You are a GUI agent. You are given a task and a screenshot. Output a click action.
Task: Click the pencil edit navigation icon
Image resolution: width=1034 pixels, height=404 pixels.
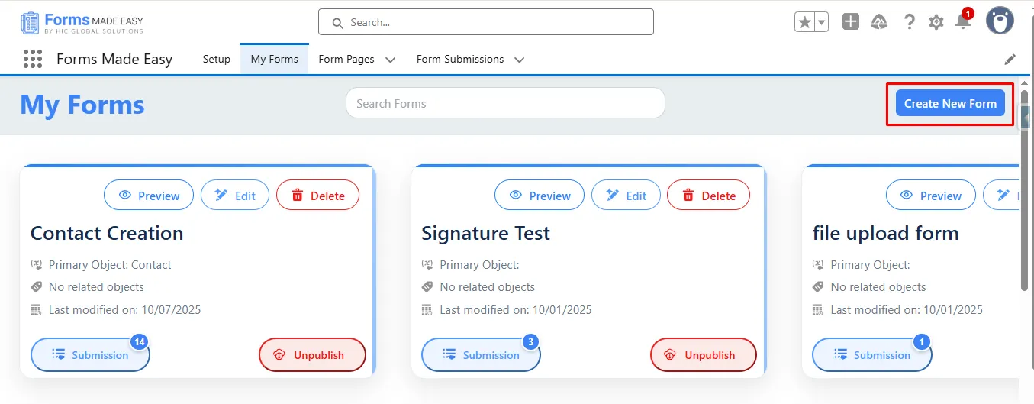pos(1010,59)
